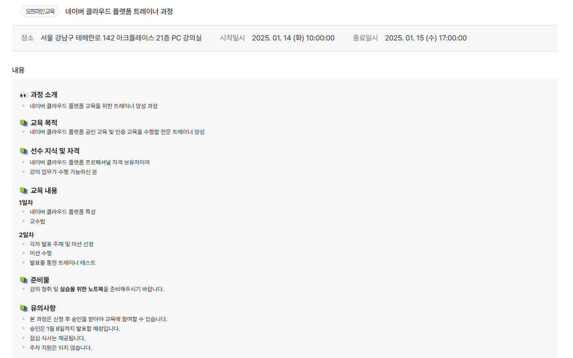The width and height of the screenshot is (573, 358).
Task: Click the 미션 수행 bullet item
Action: 41,254
